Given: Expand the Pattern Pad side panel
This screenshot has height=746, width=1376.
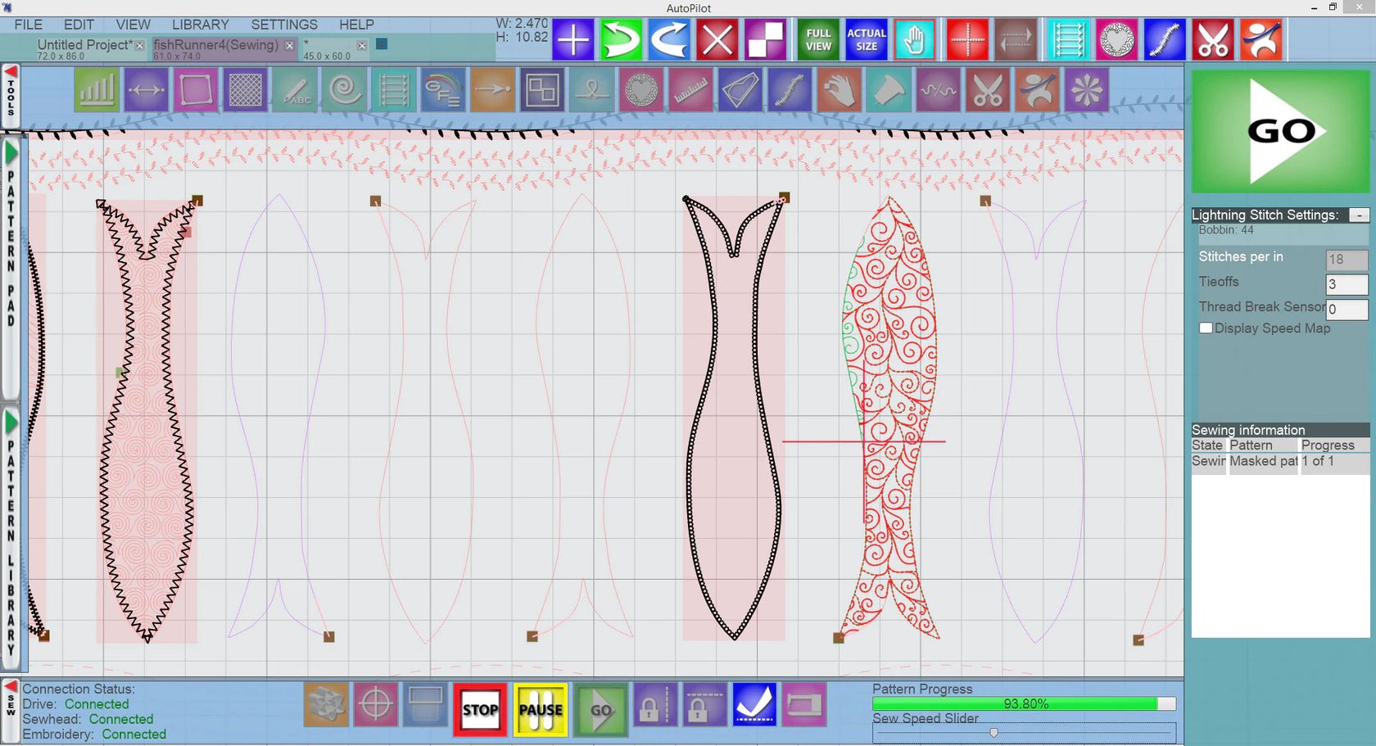Looking at the screenshot, I should tap(11, 153).
